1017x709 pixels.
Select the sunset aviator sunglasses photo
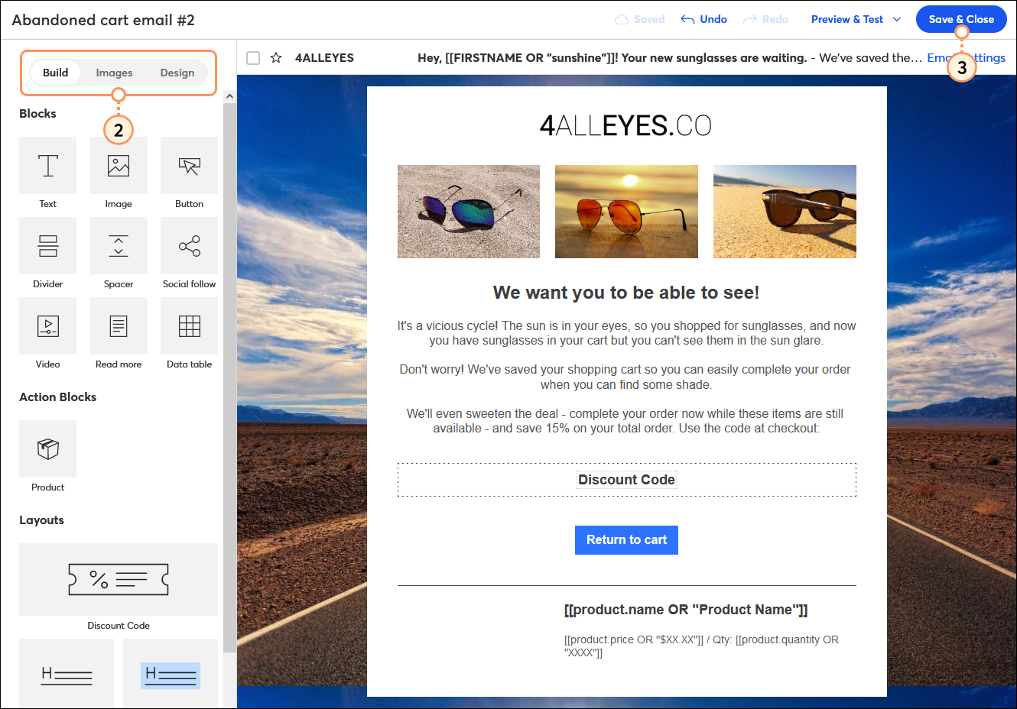click(x=626, y=212)
